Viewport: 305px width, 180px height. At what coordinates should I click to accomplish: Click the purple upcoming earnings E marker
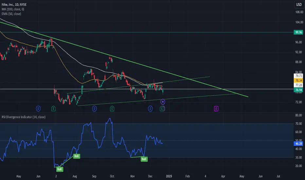pos(216,109)
